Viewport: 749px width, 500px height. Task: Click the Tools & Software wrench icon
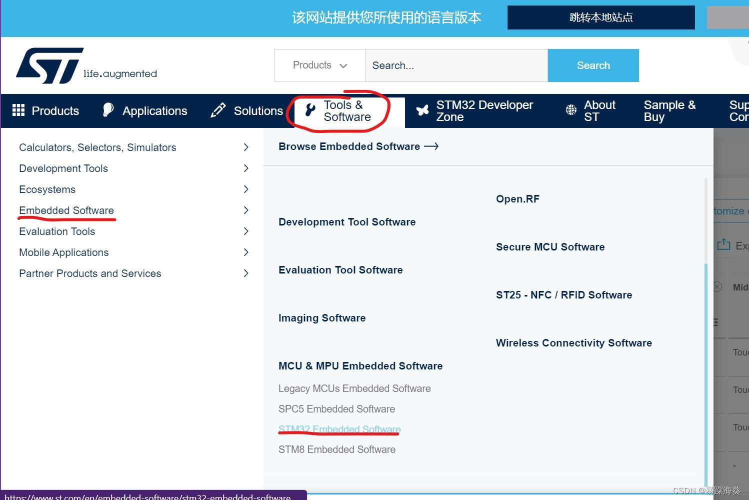click(310, 110)
